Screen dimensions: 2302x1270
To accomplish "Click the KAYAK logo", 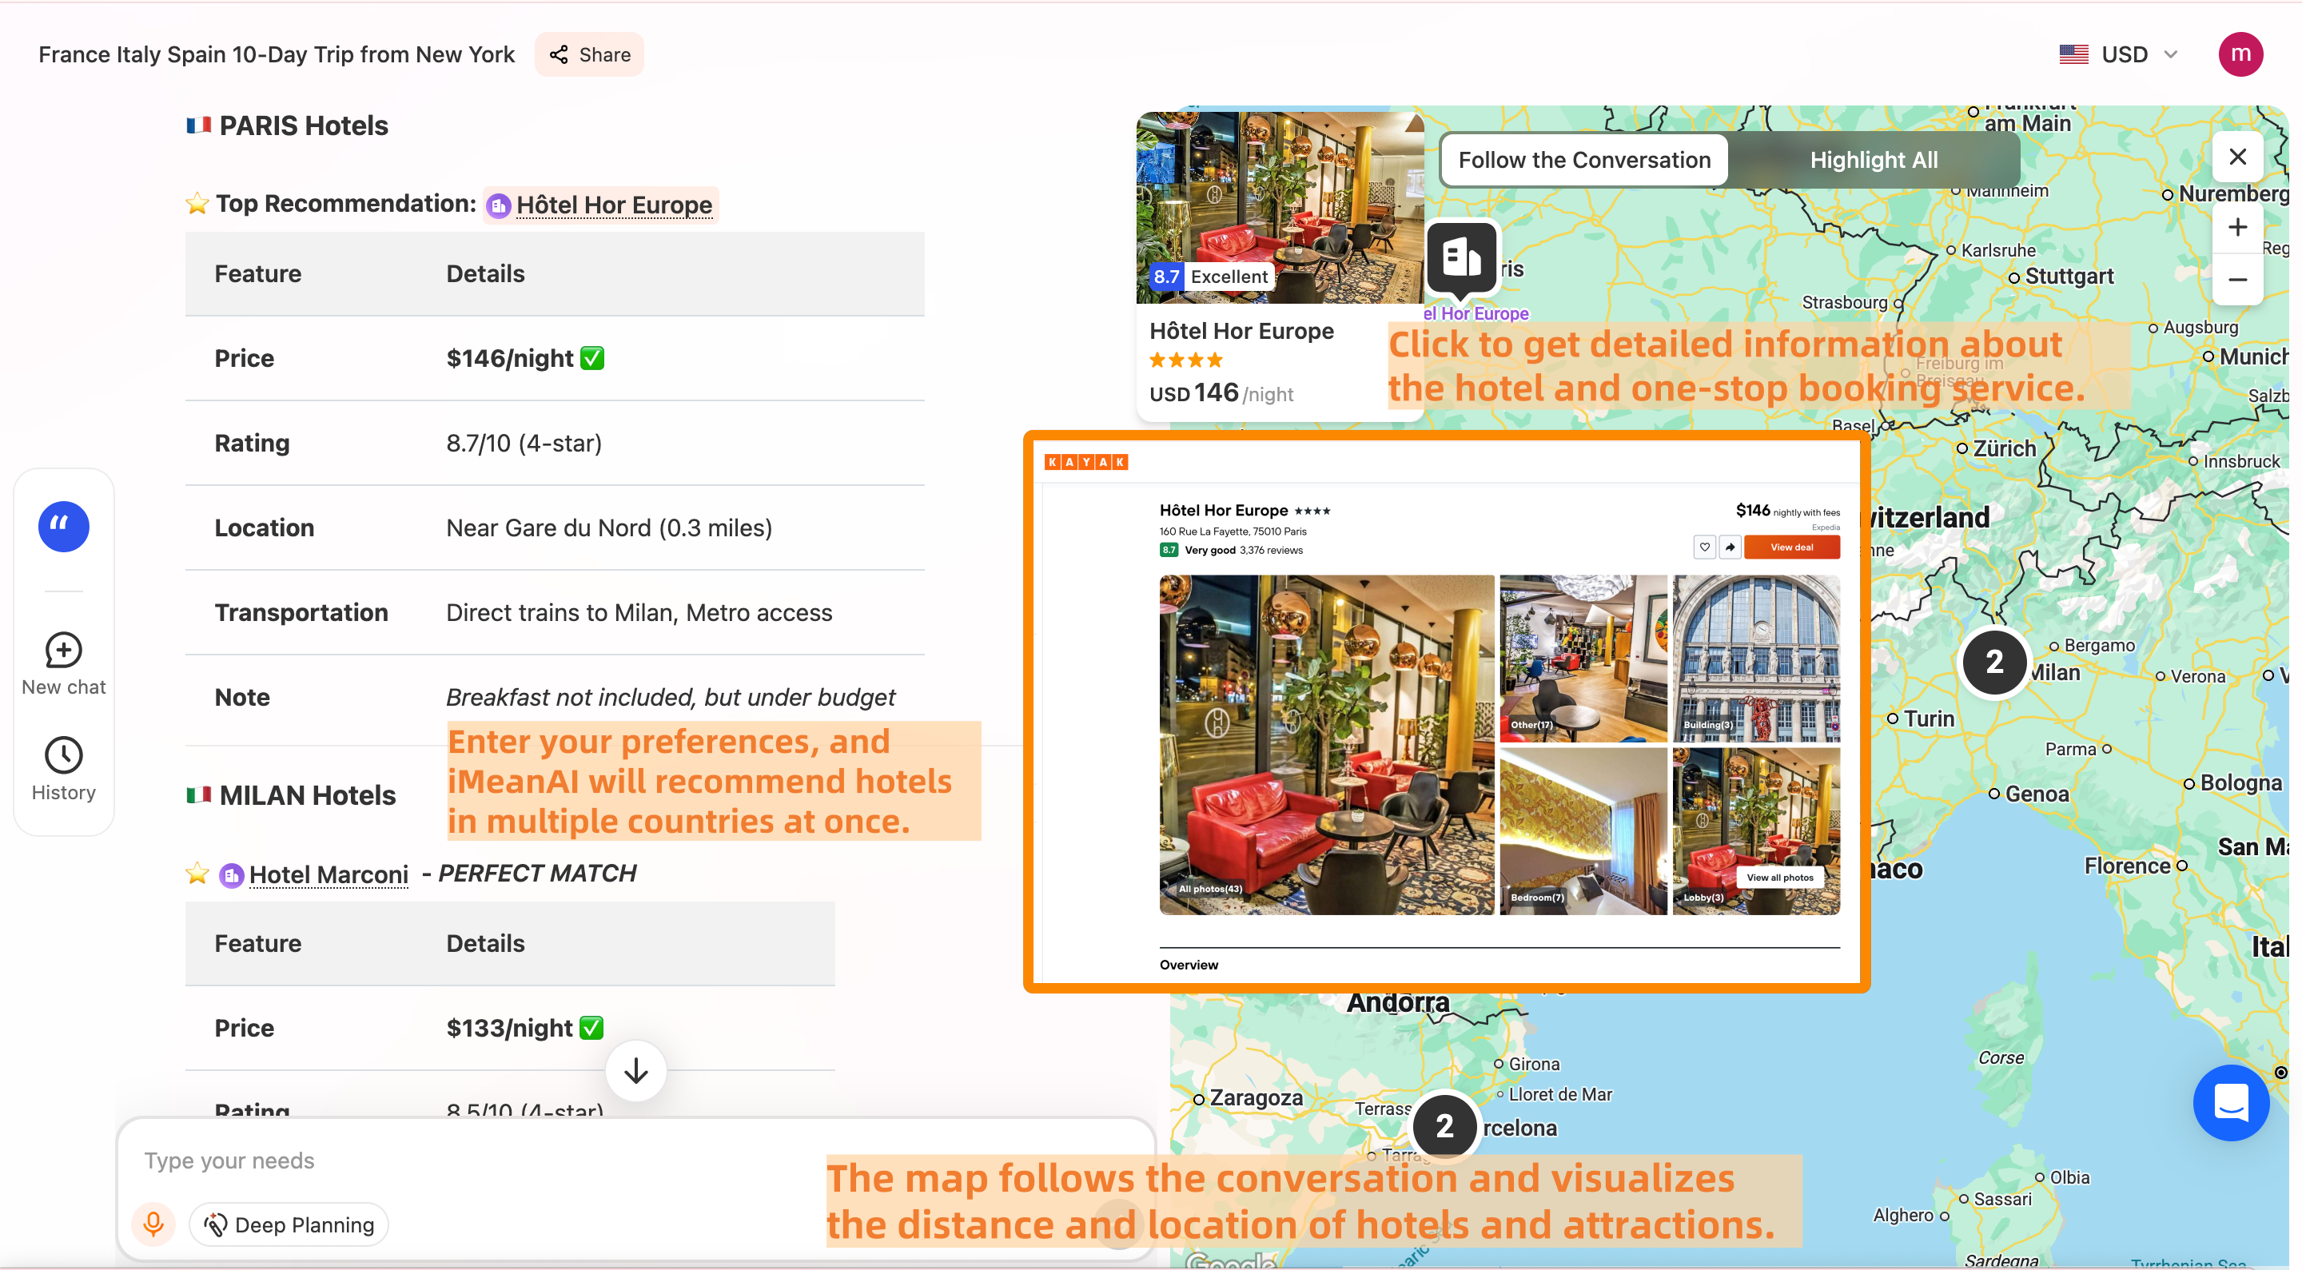I will click(x=1085, y=462).
